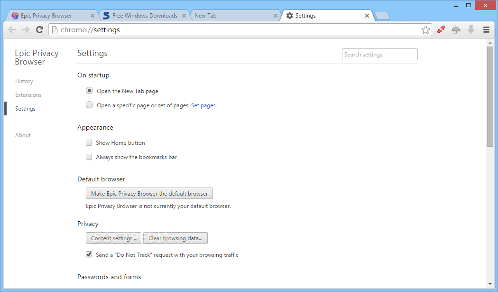Close the Settings tab
The height and width of the screenshot is (292, 498).
point(367,16)
